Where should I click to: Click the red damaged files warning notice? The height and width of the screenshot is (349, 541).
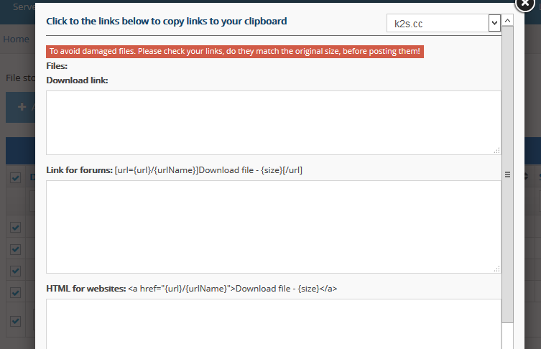(x=235, y=52)
